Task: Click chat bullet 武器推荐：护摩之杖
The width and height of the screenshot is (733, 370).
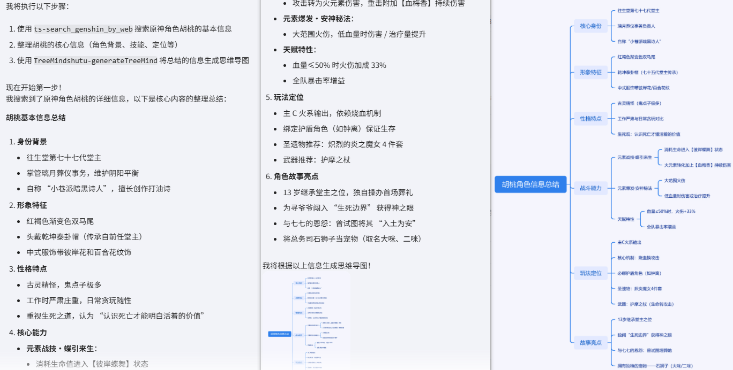Action: tap(316, 160)
